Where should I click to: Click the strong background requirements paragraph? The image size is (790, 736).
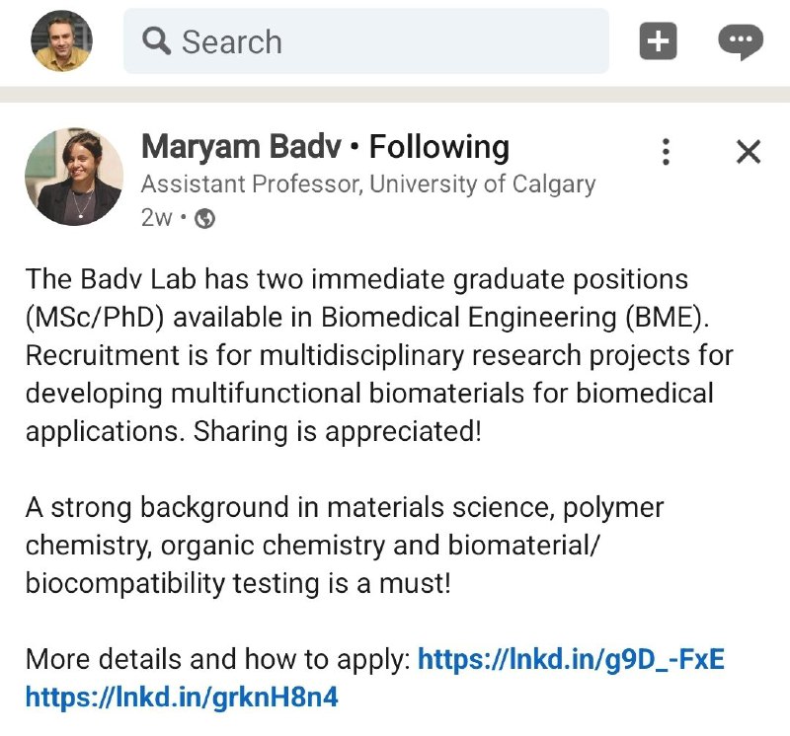345,546
